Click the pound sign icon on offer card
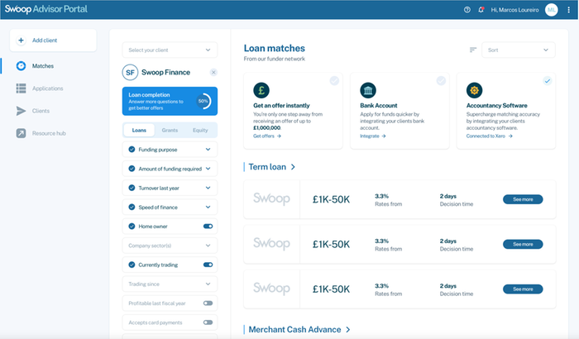The width and height of the screenshot is (579, 339). (261, 90)
